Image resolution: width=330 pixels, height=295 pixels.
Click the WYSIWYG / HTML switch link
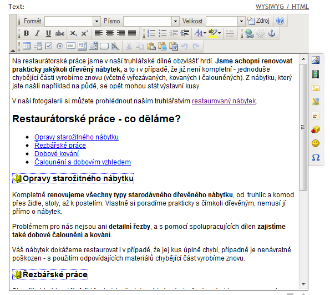tap(282, 7)
